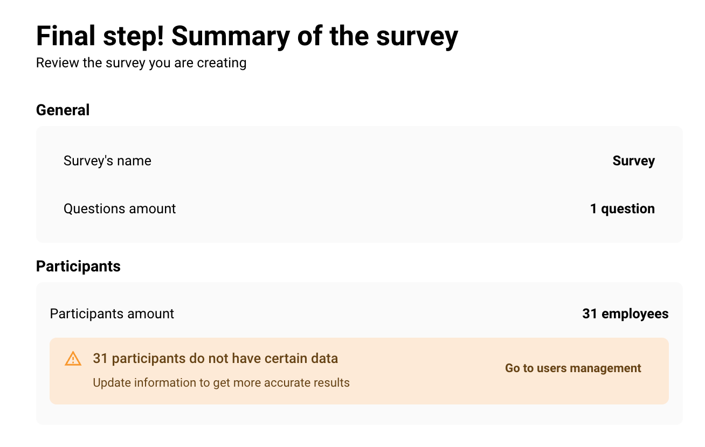Viewport: 705px width, 447px height.
Task: Click the orange warning triangle icon
Action: pyautogui.click(x=73, y=359)
